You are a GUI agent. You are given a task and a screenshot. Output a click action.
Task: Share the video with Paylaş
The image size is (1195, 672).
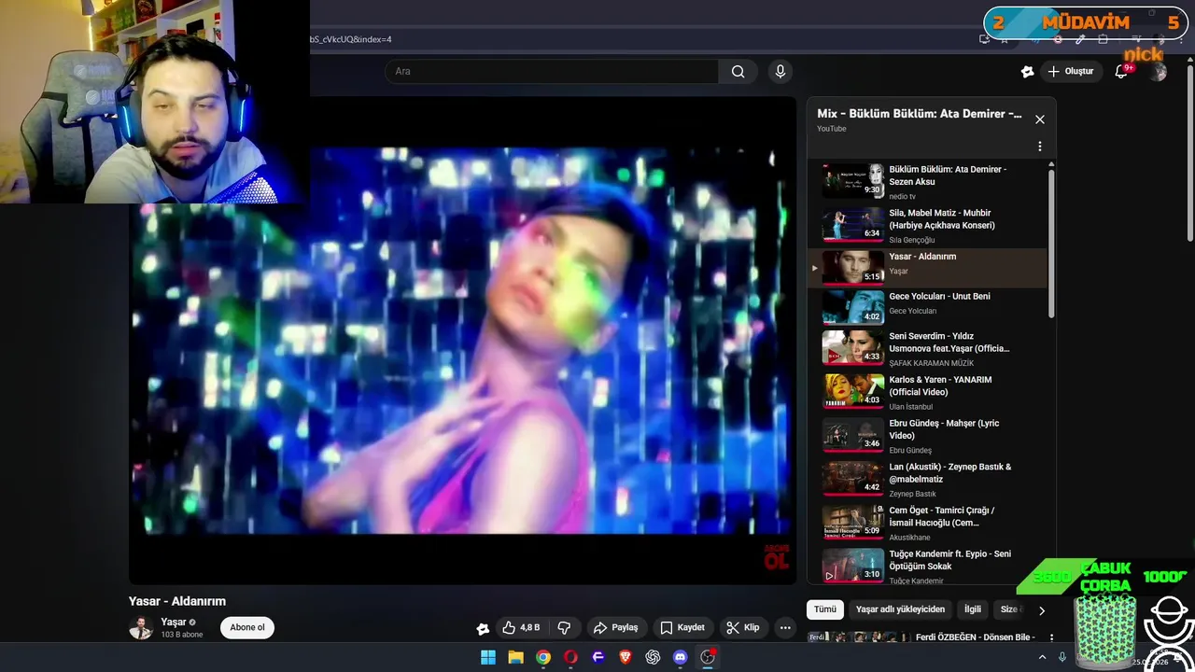(x=615, y=628)
